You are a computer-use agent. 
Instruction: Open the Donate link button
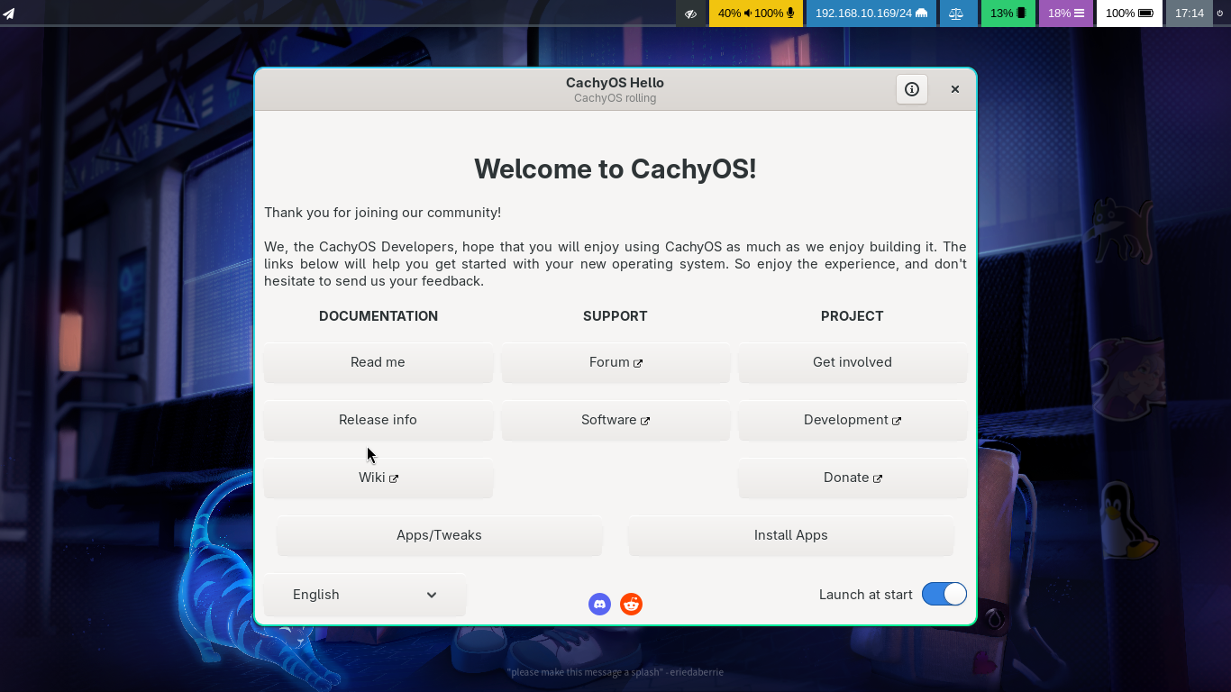[853, 478]
